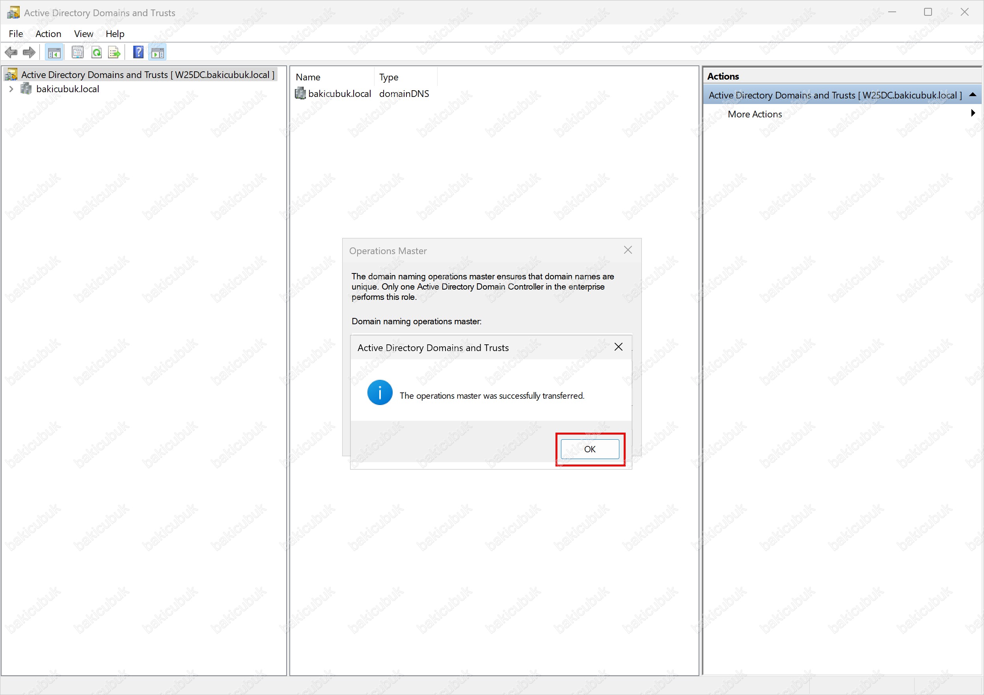
Task: Open More Actions submenu arrow
Action: pos(973,113)
